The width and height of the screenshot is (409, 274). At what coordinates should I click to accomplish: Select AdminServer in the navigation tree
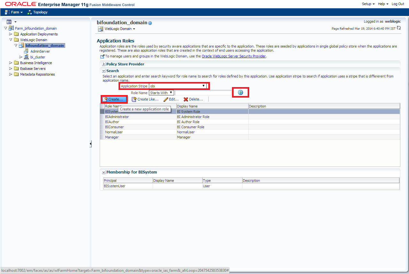[x=40, y=51]
